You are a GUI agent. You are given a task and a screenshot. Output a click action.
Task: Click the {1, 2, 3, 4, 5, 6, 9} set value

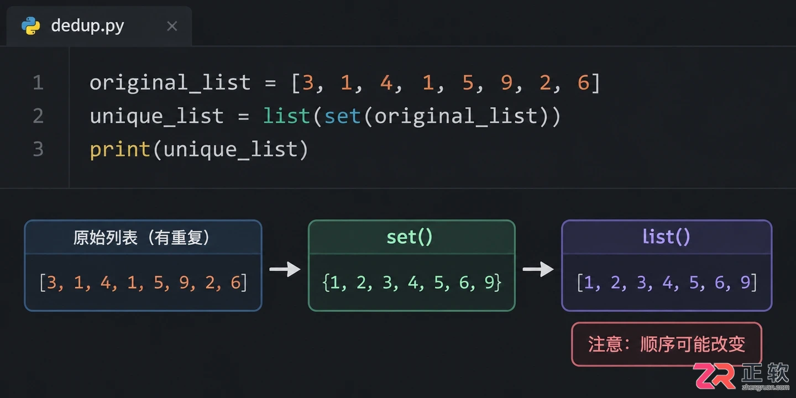(x=412, y=282)
